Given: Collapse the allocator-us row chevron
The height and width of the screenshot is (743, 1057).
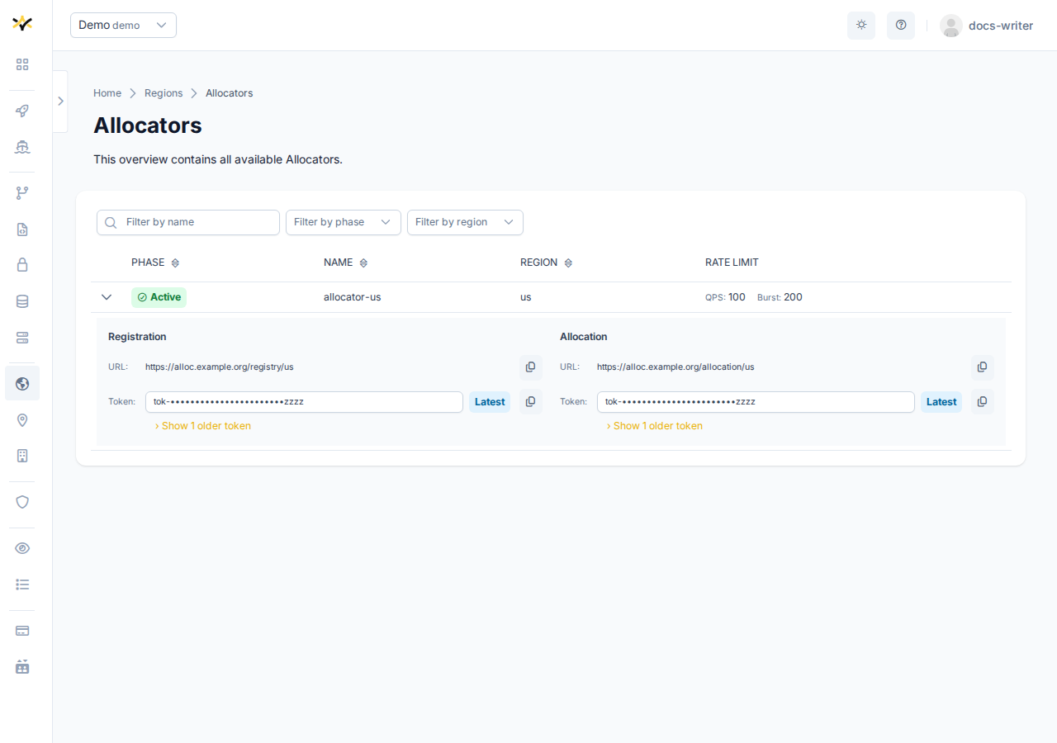Looking at the screenshot, I should coord(107,297).
